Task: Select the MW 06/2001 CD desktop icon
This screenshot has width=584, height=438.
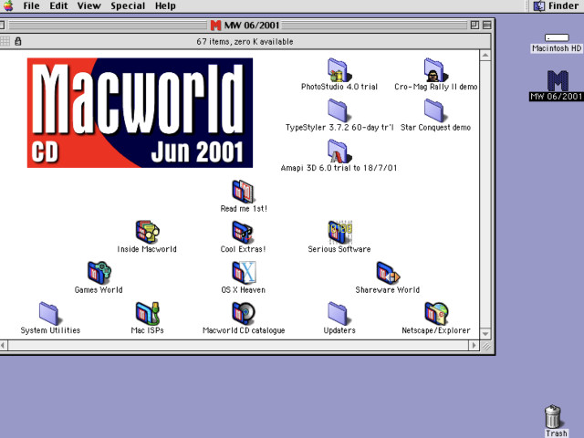Action: (558, 81)
